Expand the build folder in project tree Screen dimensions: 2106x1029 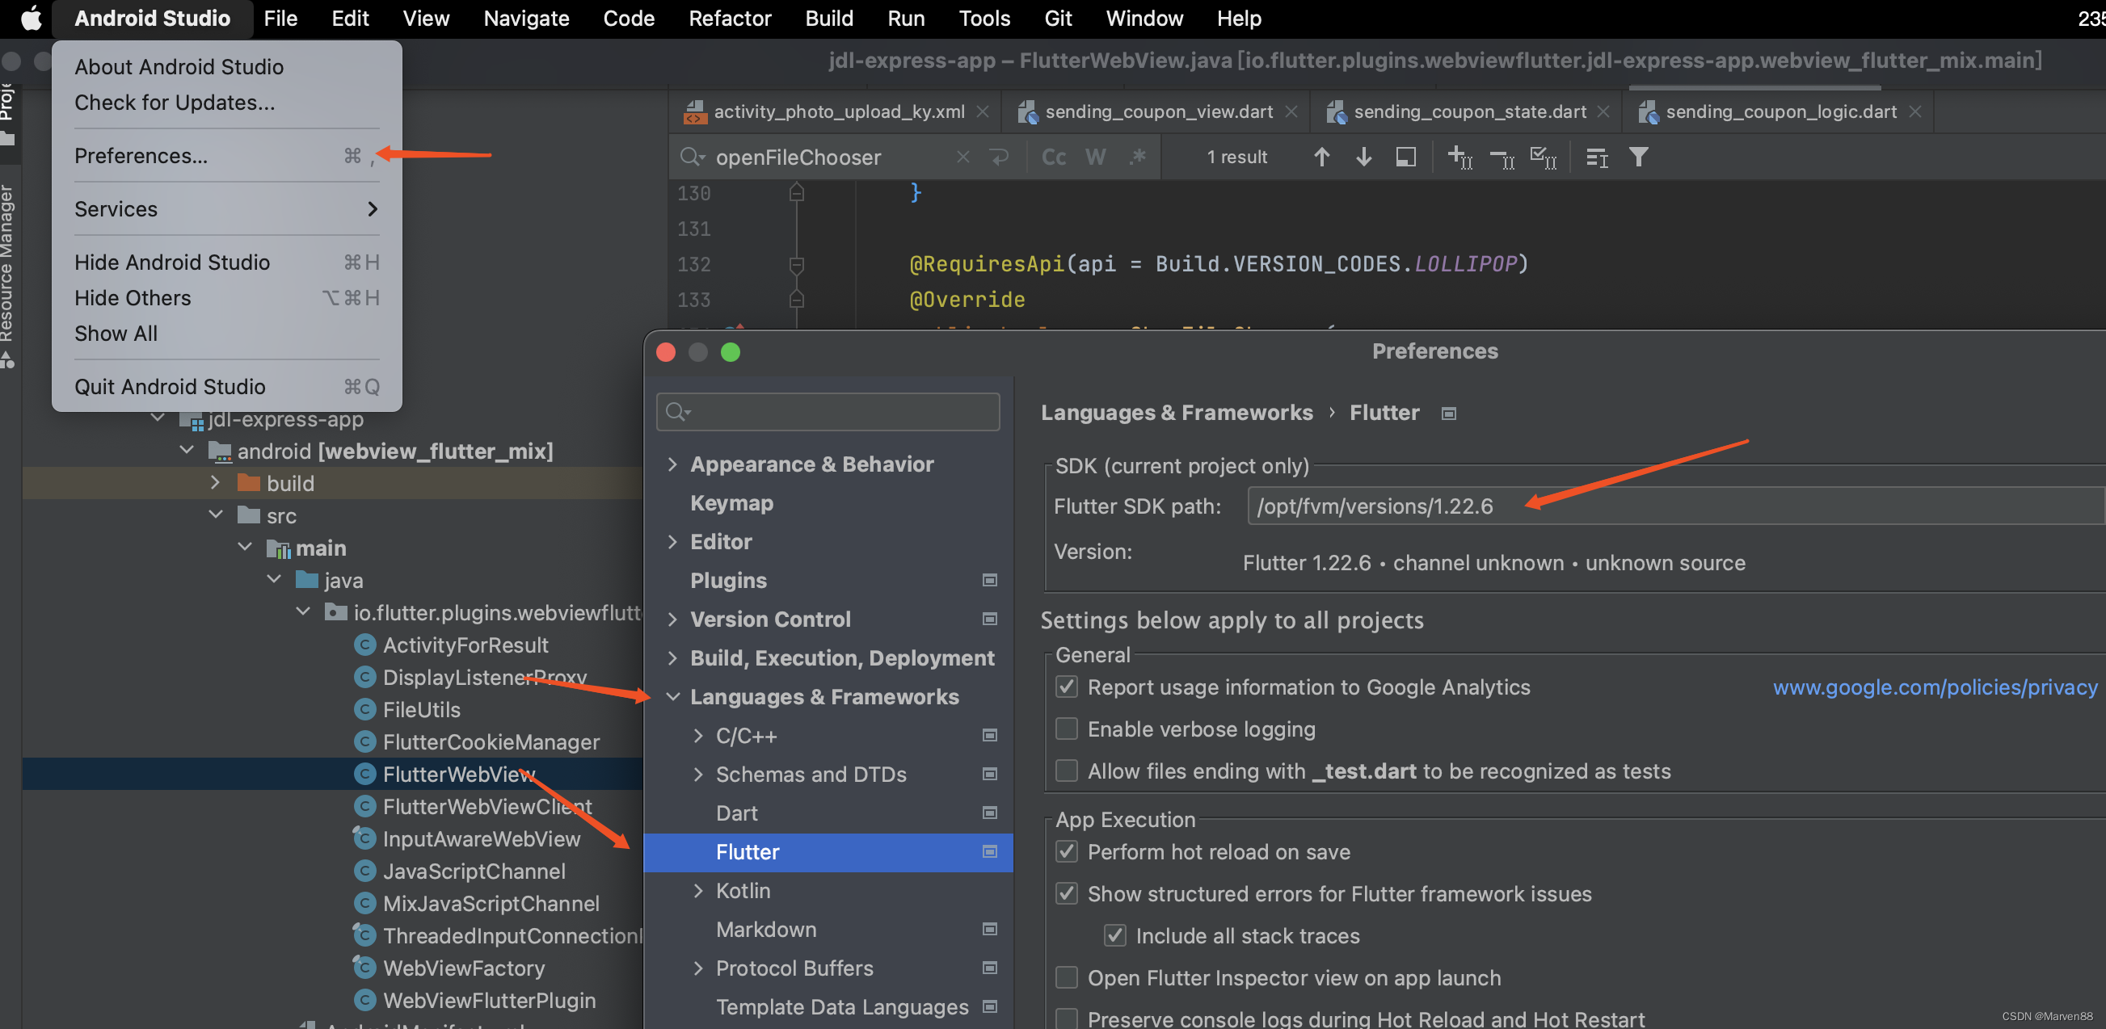pyautogui.click(x=214, y=482)
